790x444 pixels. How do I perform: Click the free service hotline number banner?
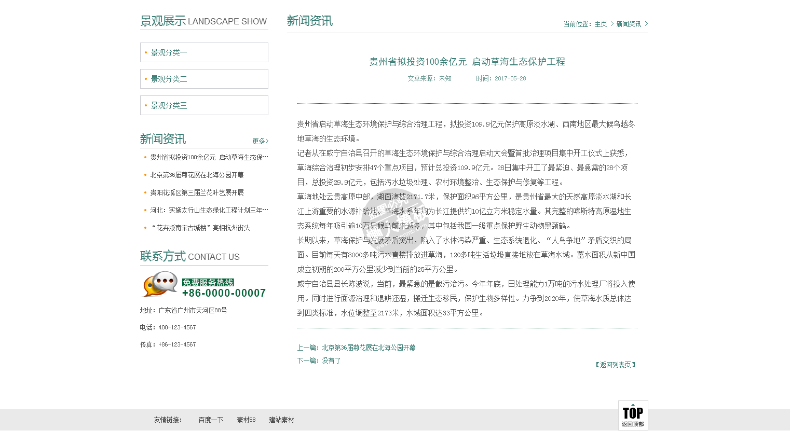[x=224, y=289]
